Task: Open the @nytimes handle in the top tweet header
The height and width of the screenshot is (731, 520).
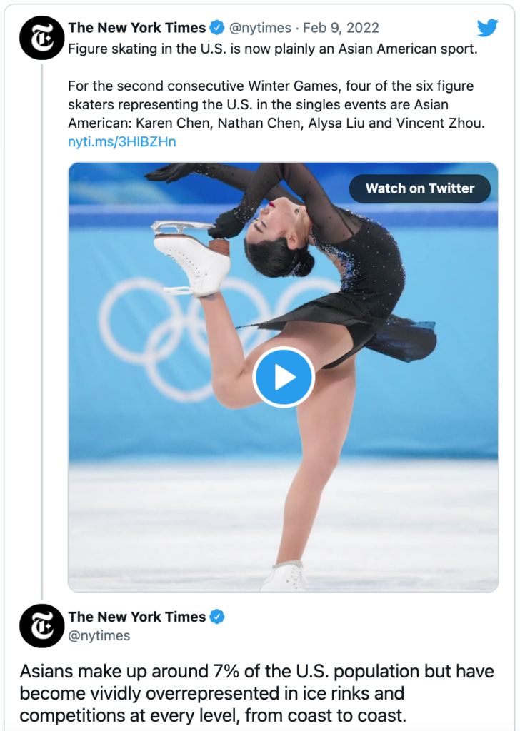Action: pos(260,28)
